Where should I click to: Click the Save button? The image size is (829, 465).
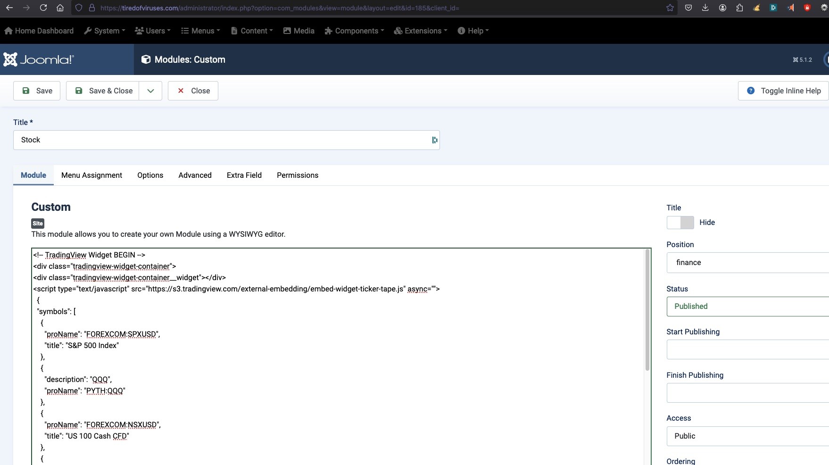click(37, 91)
